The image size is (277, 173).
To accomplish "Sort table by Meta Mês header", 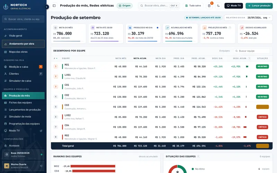I will (x=121, y=58).
